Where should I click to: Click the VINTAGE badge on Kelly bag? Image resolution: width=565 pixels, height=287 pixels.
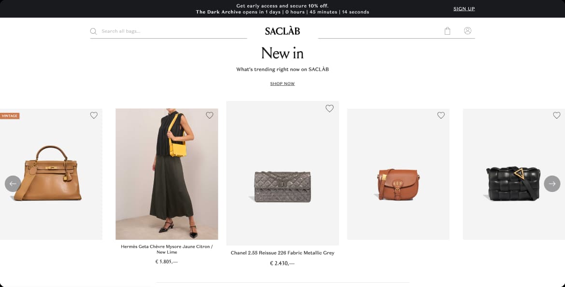point(10,116)
